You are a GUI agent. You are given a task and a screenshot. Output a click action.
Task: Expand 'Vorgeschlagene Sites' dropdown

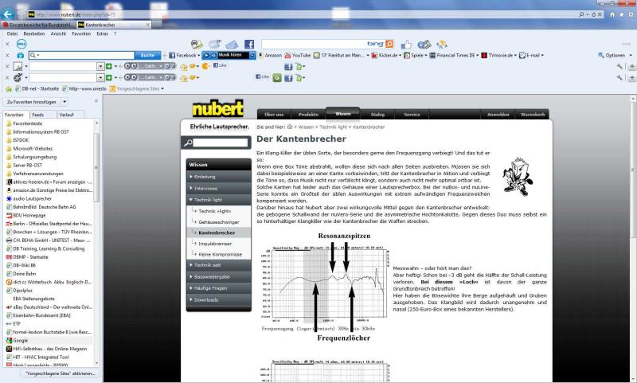[x=162, y=88]
